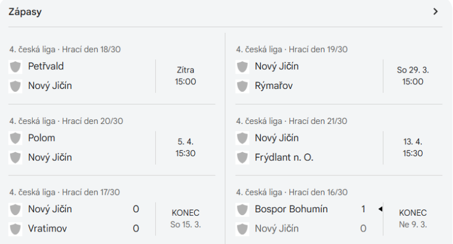Click Rýmařov team shield icon
453x244 pixels.
[x=242, y=86]
